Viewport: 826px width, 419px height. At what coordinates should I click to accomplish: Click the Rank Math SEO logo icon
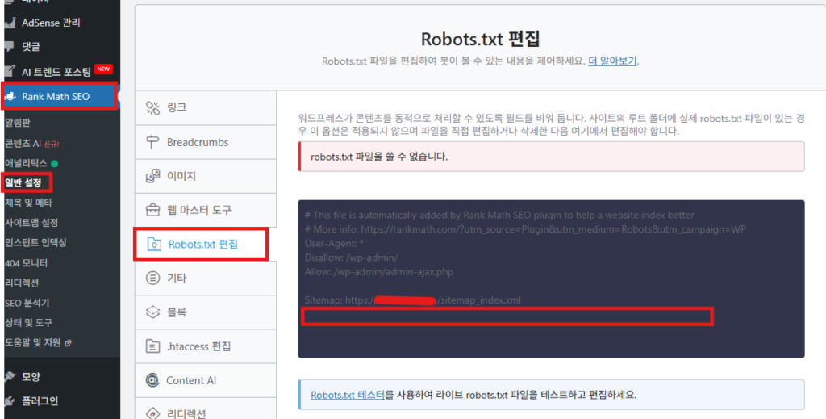10,96
